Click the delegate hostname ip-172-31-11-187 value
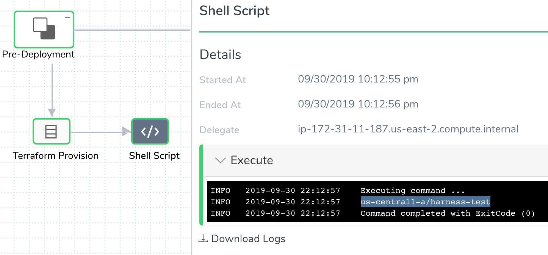This screenshot has width=548, height=255. point(408,129)
